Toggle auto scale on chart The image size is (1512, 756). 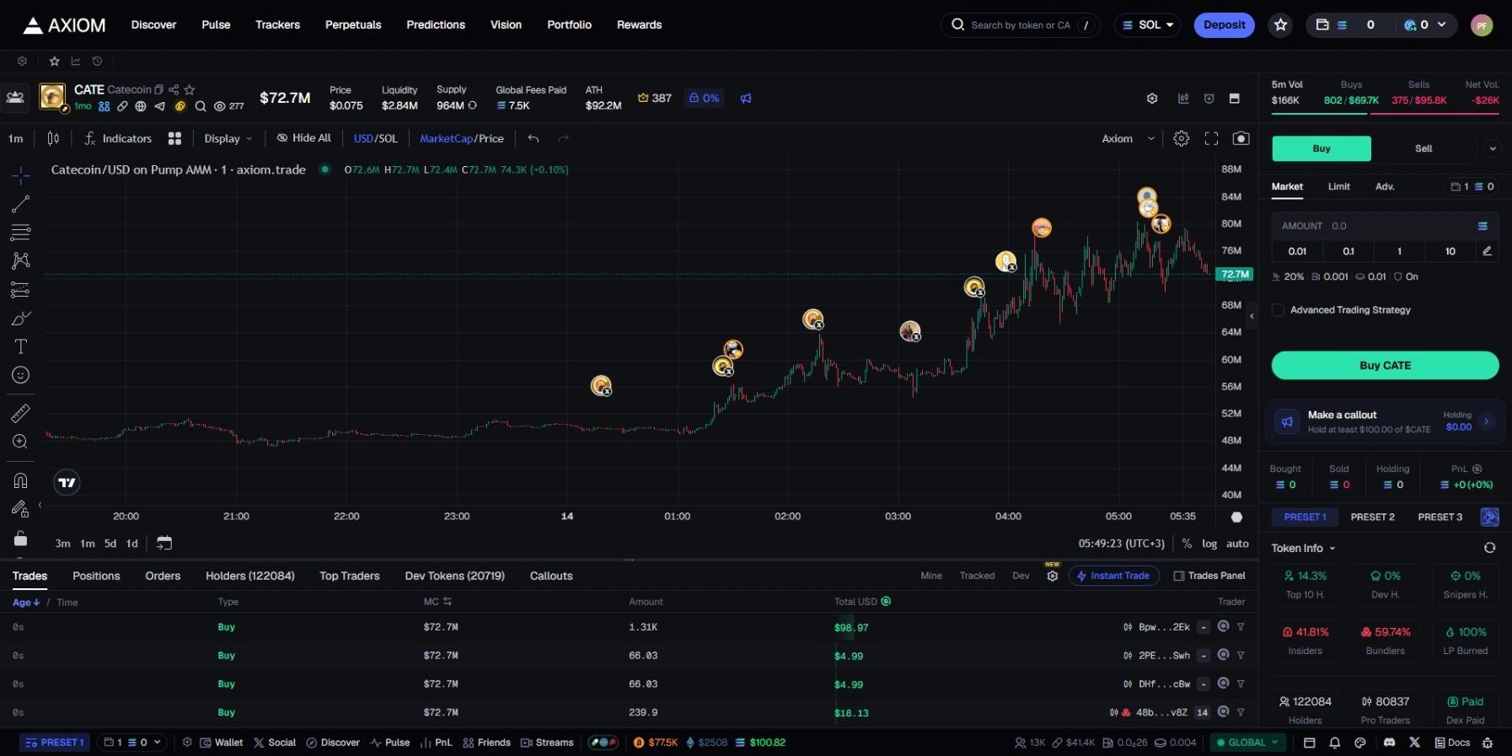click(1237, 544)
